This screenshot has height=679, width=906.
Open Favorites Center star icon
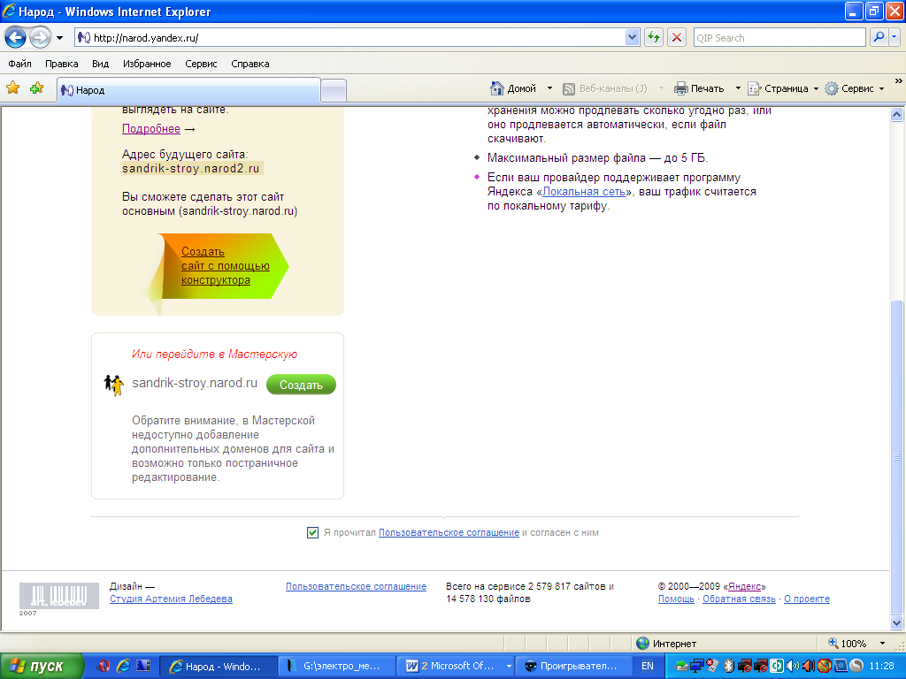click(12, 88)
